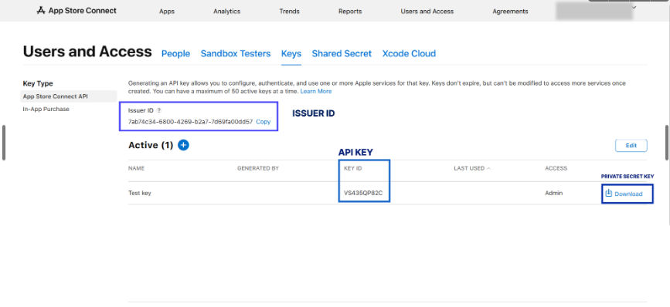Click the KEY ID column header

(x=353, y=168)
